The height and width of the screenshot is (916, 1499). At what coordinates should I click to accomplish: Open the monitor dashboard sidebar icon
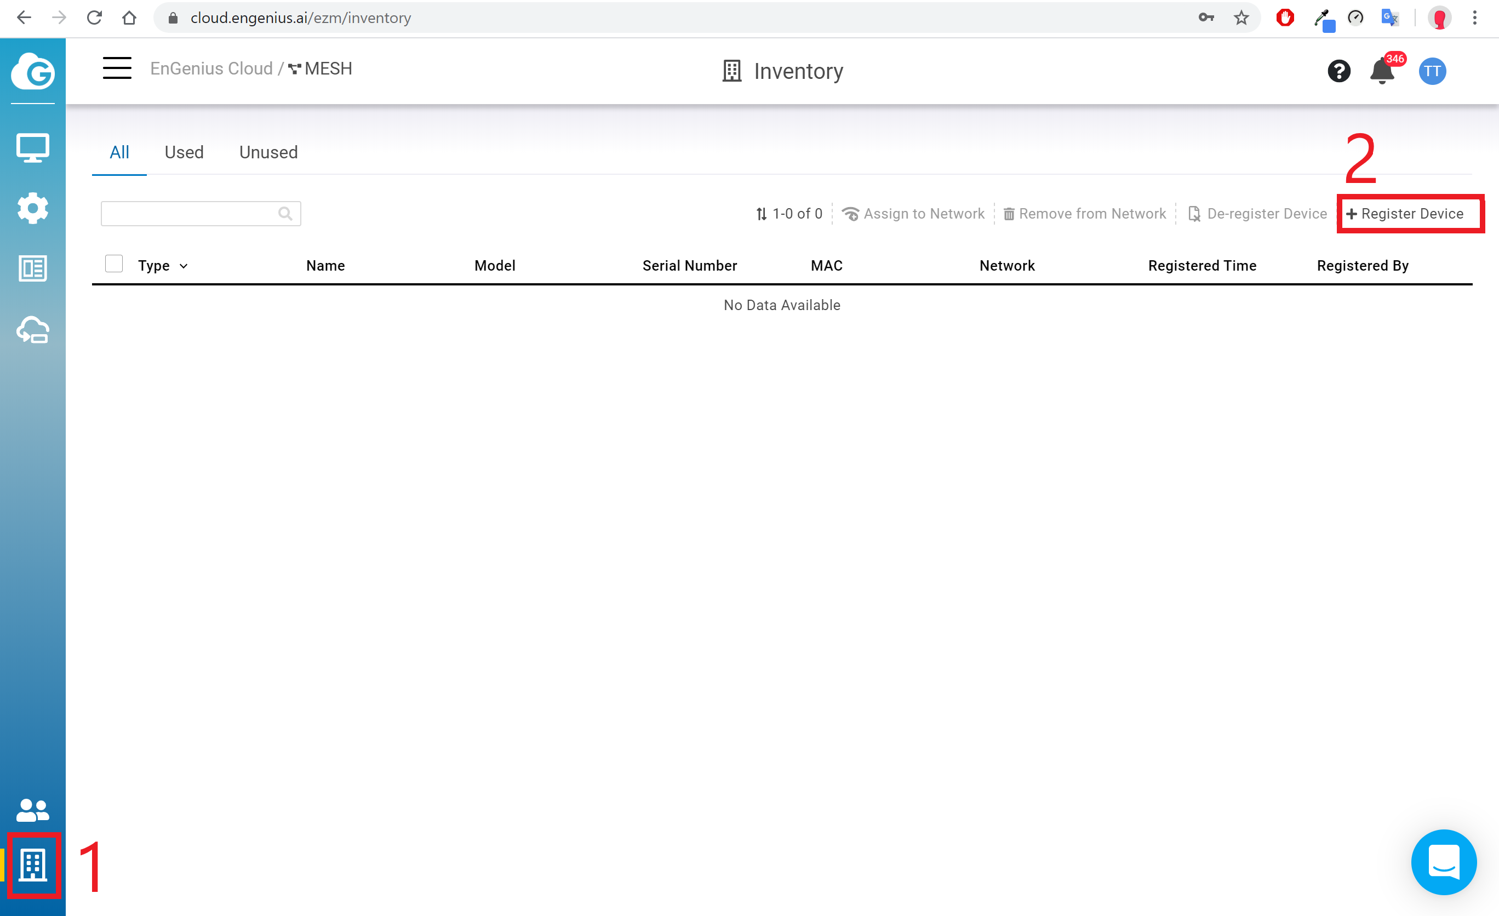[33, 148]
